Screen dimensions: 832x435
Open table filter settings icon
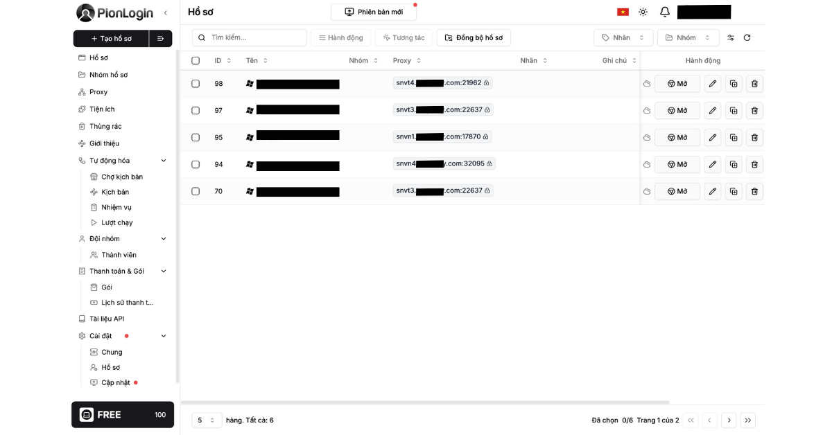730,38
